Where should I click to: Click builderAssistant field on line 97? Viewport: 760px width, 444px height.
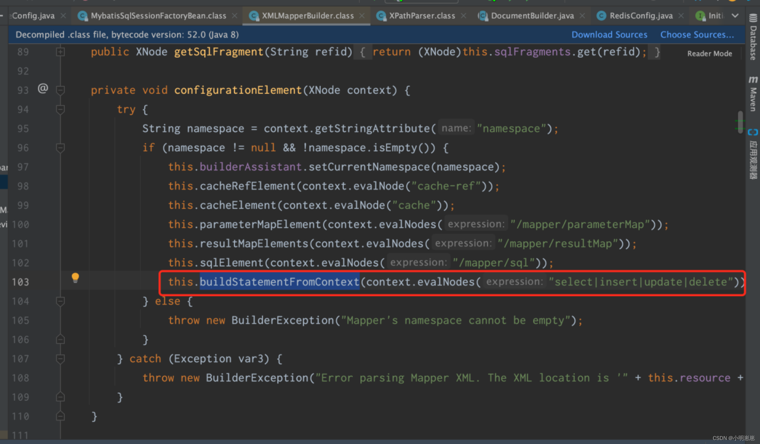point(250,167)
